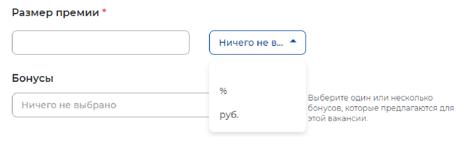Click the red required asterisk marker

104,11
